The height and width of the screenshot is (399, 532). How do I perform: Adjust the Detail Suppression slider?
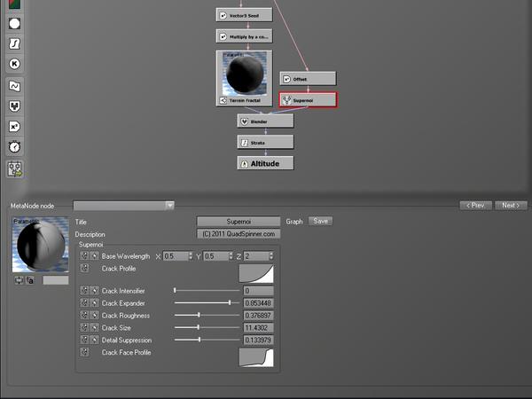pyautogui.click(x=207, y=340)
